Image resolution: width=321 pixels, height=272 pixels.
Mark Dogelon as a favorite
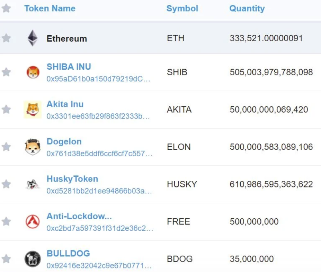(x=6, y=147)
